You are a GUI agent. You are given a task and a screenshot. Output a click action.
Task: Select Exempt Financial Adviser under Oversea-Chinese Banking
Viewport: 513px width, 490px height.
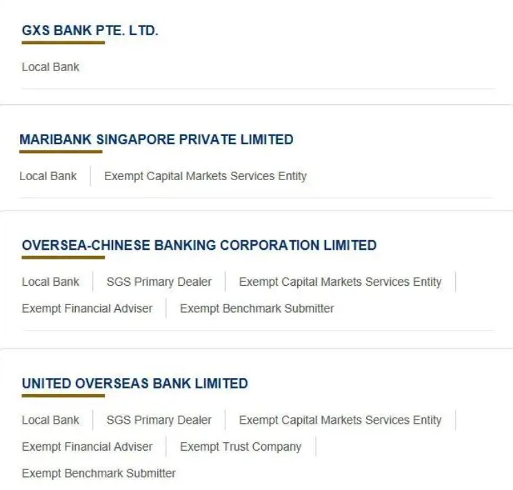coord(88,308)
